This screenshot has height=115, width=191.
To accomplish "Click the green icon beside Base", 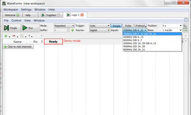I will coord(185,30).
